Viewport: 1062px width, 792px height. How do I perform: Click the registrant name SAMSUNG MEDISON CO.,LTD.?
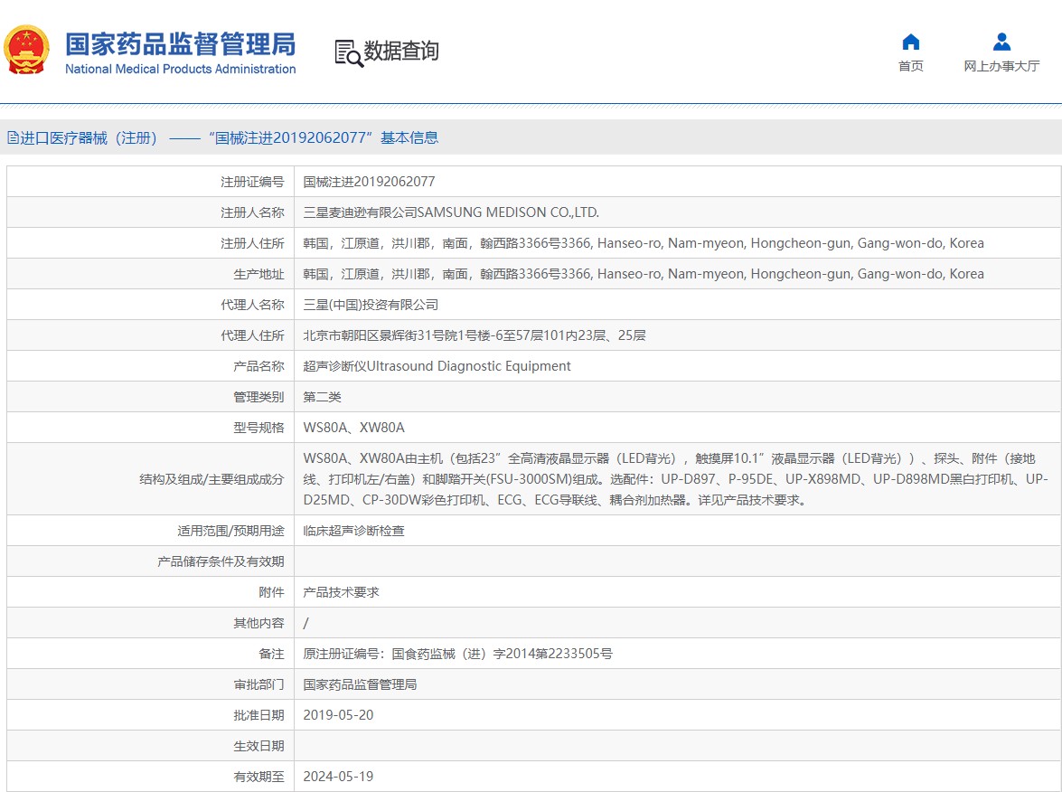coord(451,212)
